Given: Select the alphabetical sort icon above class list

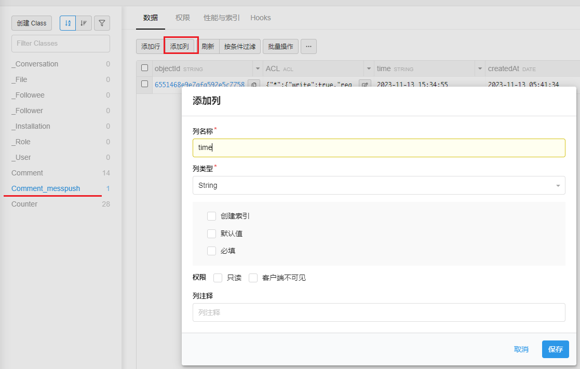Looking at the screenshot, I should [68, 23].
